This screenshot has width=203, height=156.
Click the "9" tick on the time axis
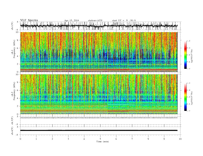[x=164, y=139]
